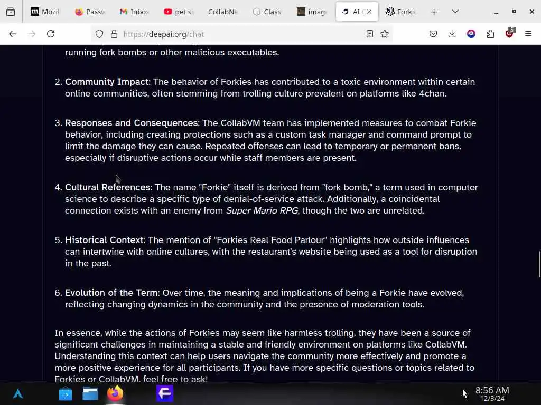Reload the current page
541x405 pixels.
(51, 34)
